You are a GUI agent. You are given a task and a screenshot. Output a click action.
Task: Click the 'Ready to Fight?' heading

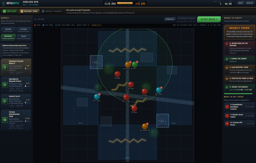[x=233, y=18]
